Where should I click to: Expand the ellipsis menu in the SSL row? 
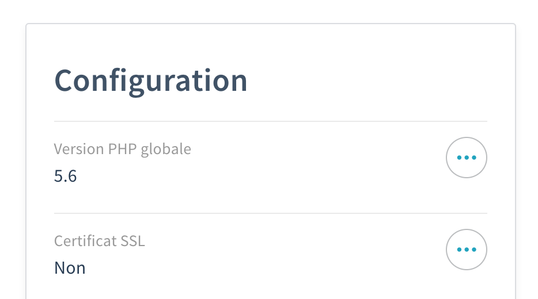467,250
